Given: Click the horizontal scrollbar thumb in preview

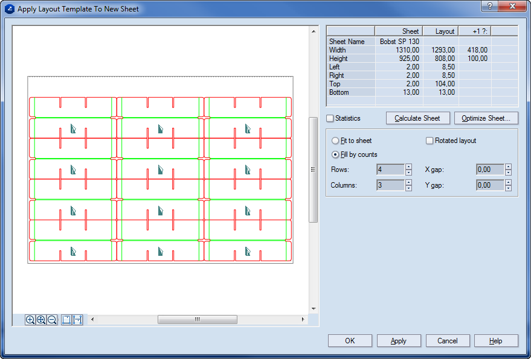Looking at the screenshot, I should tap(197, 320).
